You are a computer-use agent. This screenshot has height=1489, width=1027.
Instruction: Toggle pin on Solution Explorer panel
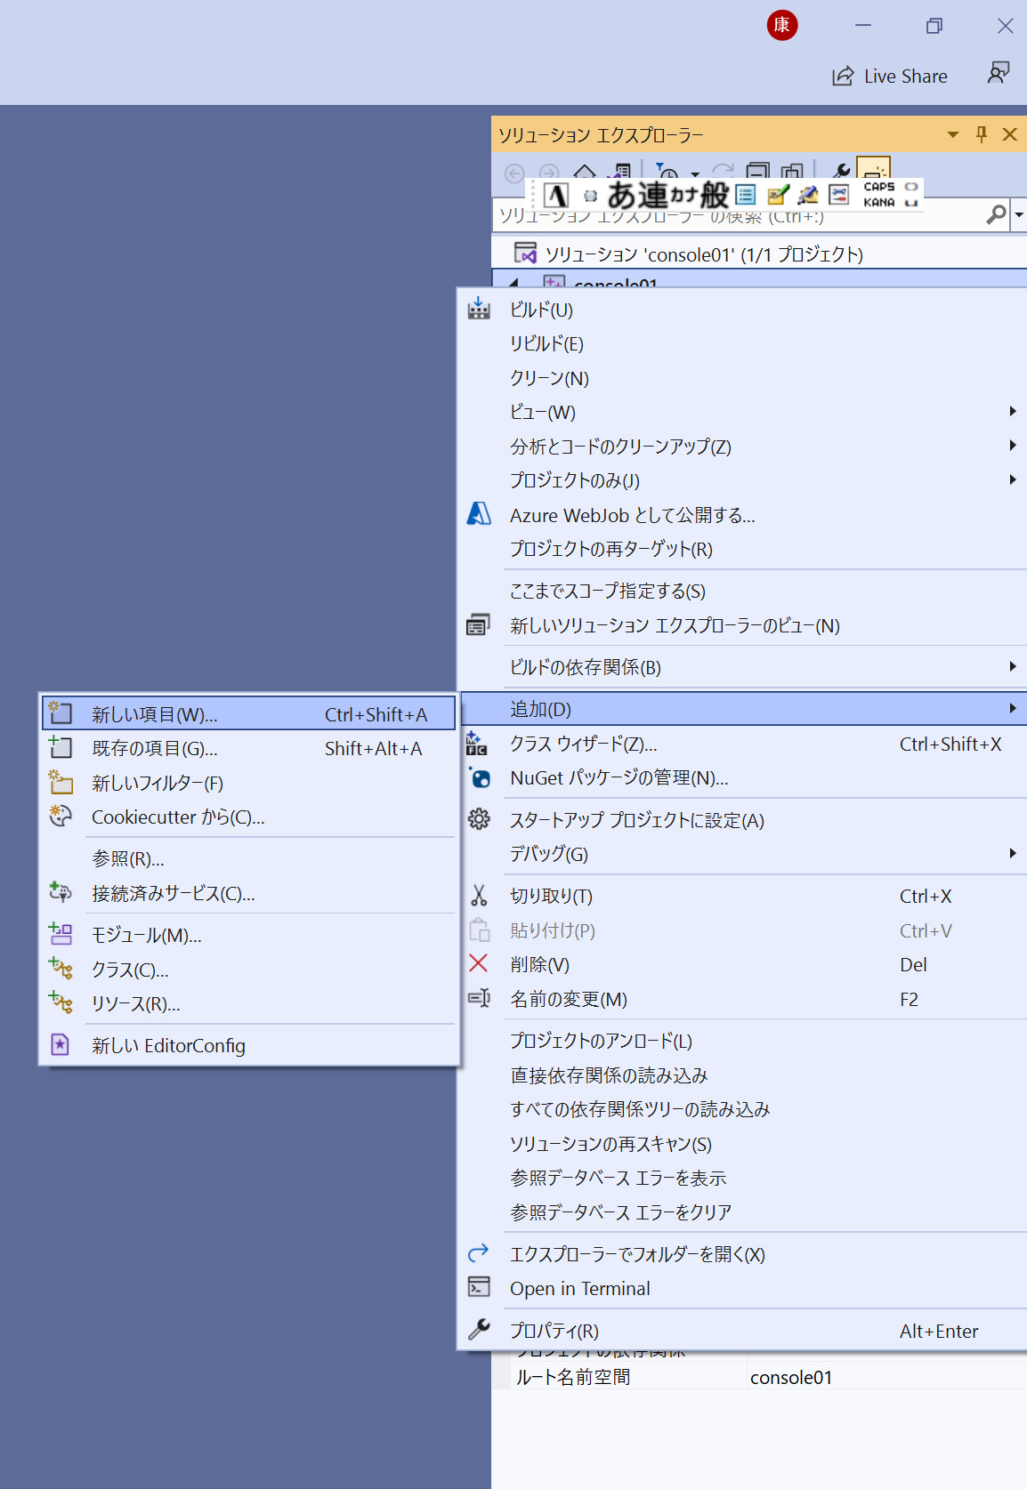point(982,134)
